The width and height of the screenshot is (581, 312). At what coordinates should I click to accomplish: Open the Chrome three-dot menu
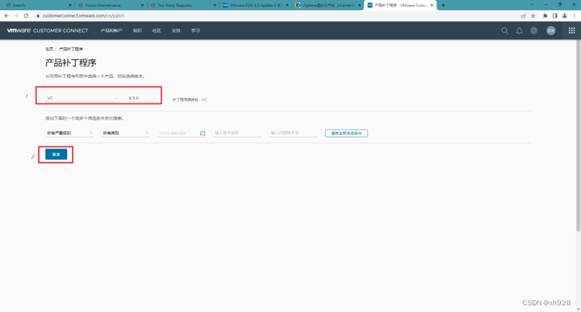[x=574, y=15]
